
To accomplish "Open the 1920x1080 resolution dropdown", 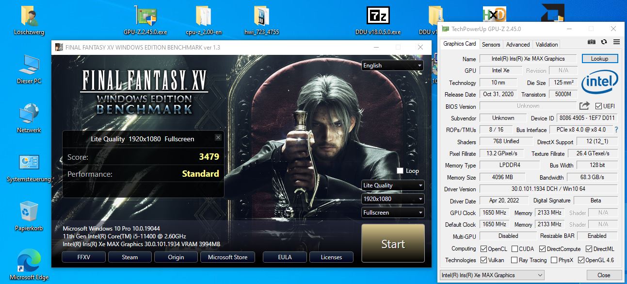I will (392, 199).
